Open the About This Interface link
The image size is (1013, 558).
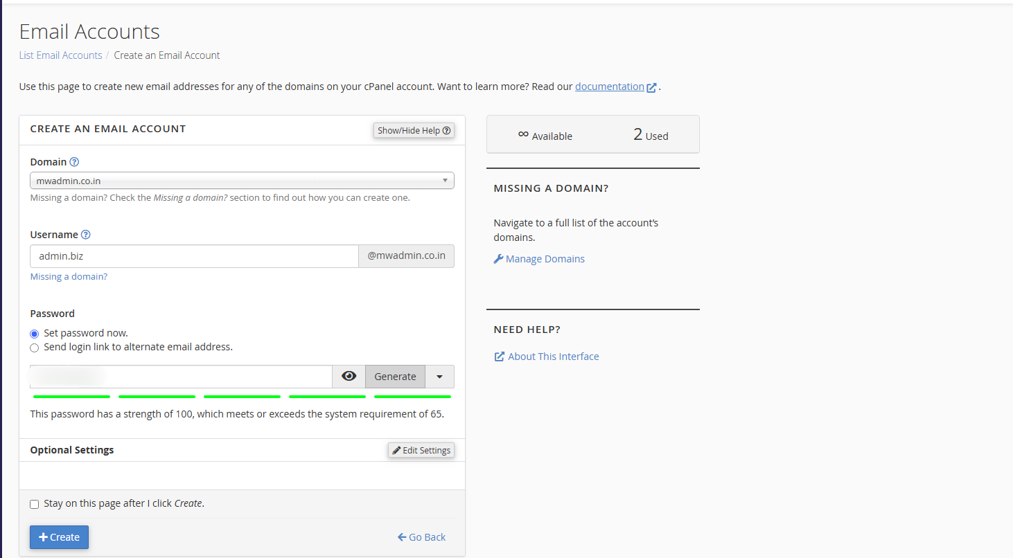point(554,357)
